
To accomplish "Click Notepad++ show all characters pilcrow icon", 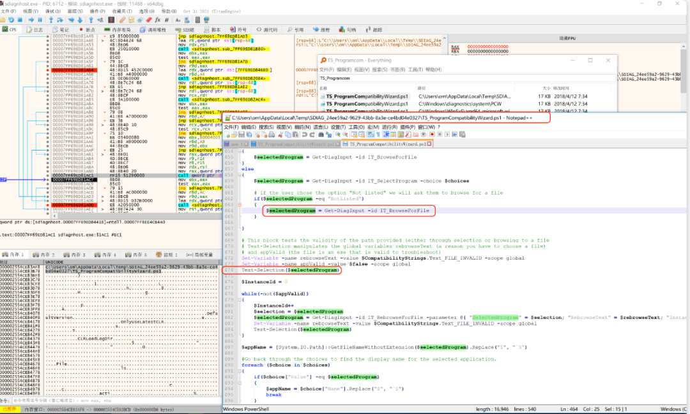I will [378, 135].
